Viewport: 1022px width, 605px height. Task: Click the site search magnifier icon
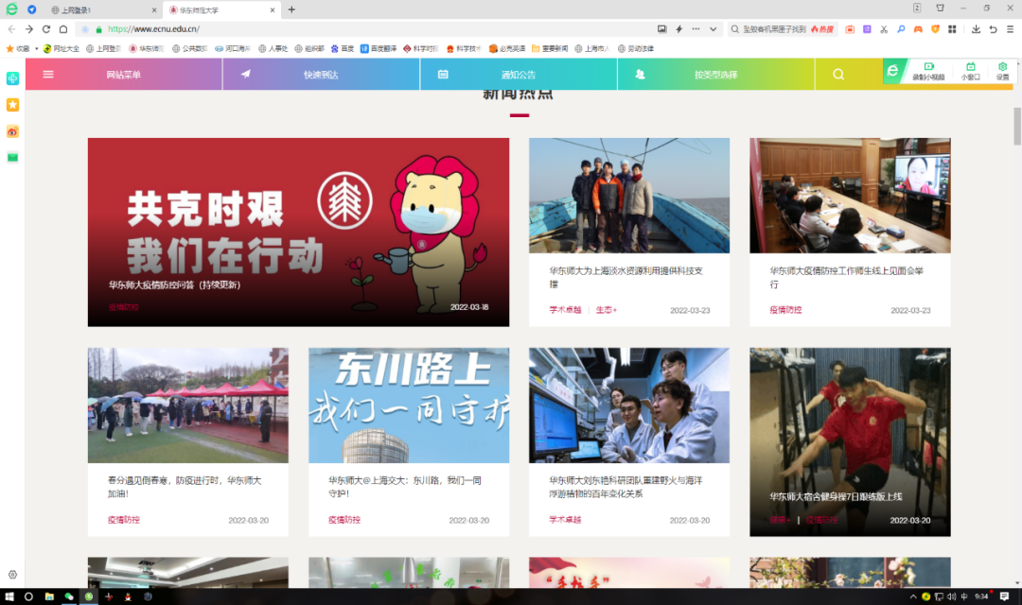click(838, 75)
